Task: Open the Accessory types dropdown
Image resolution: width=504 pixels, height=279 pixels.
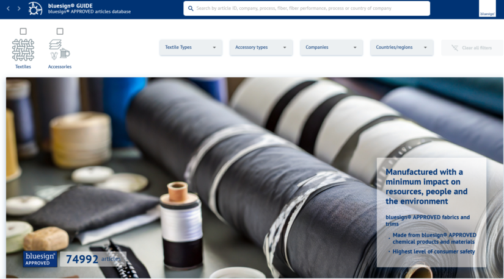Action: 261,48
